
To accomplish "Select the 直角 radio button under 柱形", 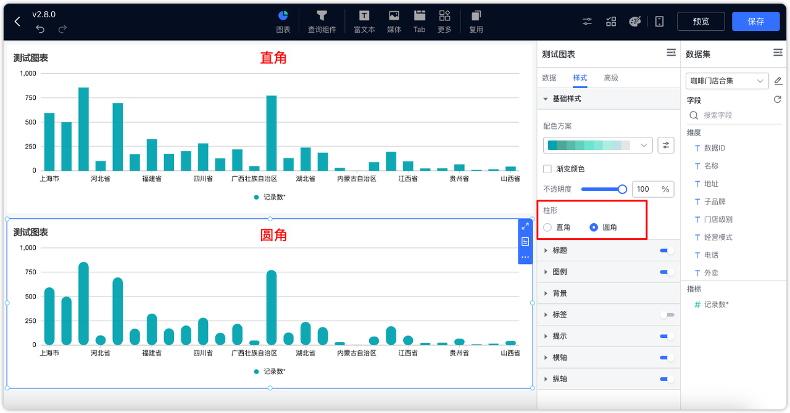I will coord(547,227).
